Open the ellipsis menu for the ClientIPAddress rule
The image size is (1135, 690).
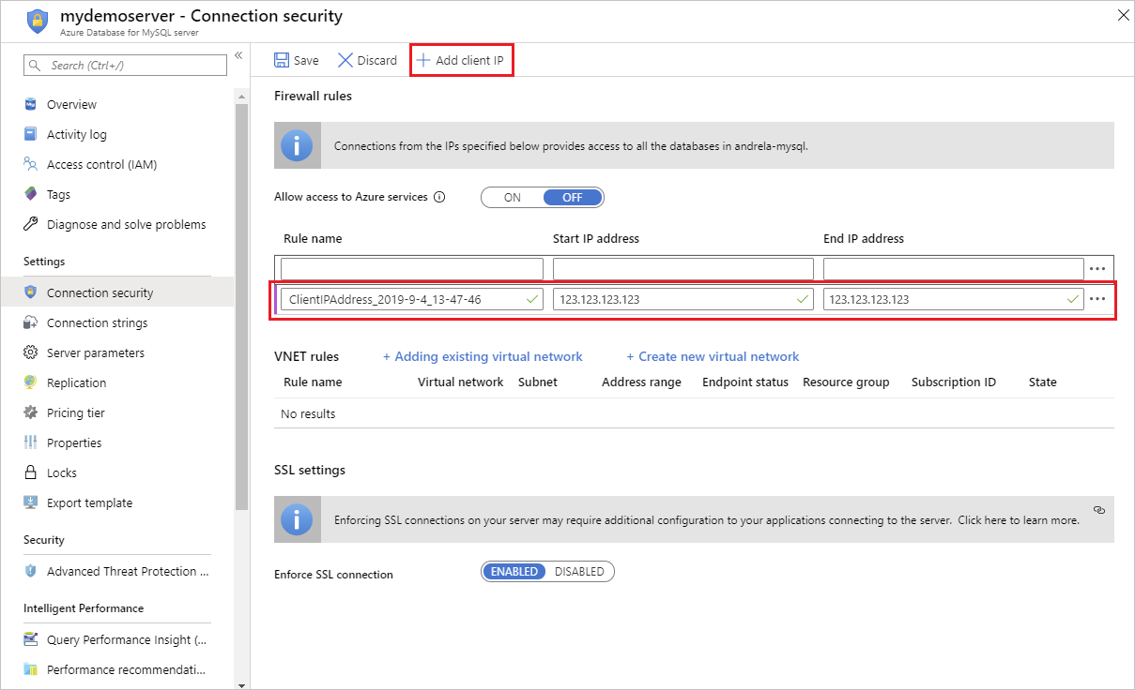point(1097,298)
